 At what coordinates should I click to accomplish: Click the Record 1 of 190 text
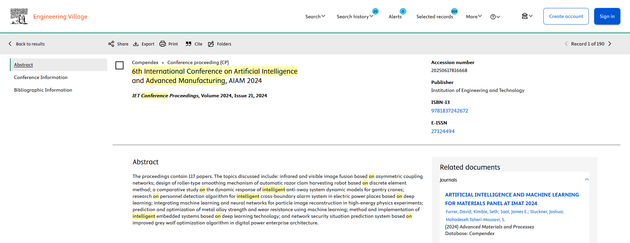point(588,44)
